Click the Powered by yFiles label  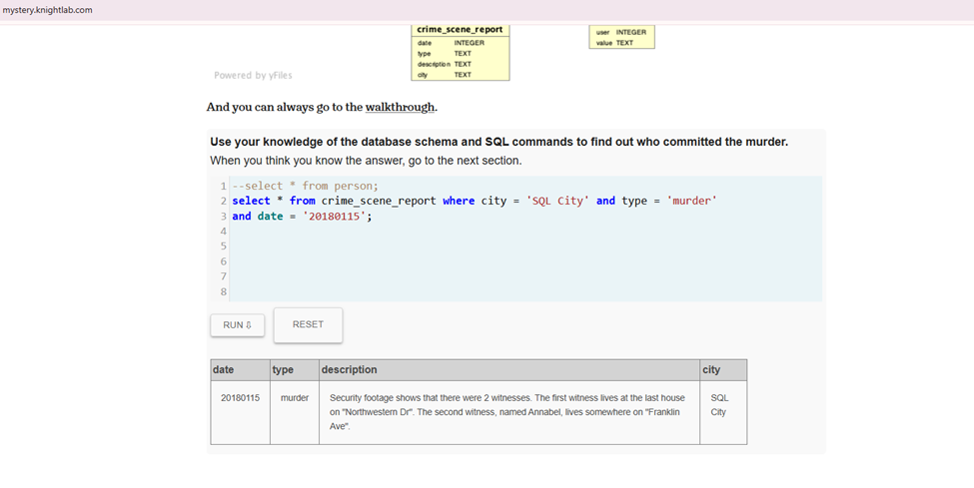pyautogui.click(x=253, y=75)
